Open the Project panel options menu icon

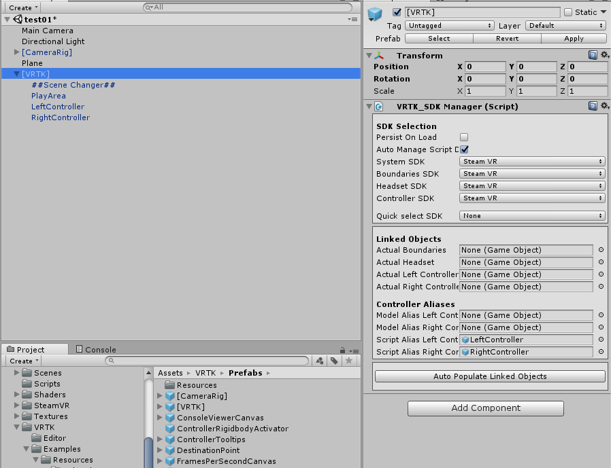tap(354, 351)
